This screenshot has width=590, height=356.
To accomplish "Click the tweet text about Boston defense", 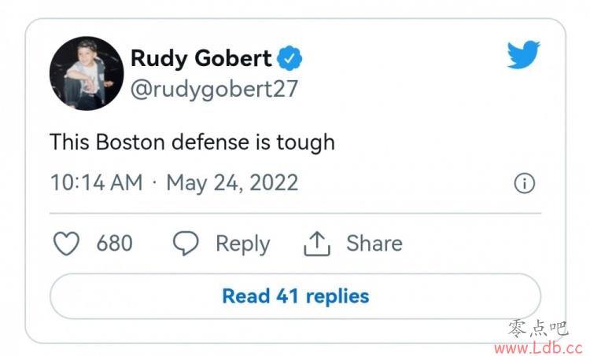I will (x=192, y=142).
